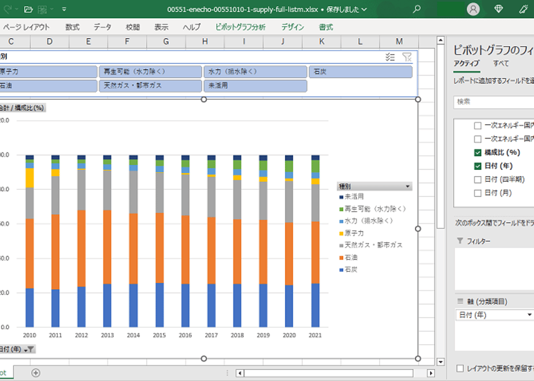Viewport: 534px width, 381px height.
Task: Click the lines icon beside 軸 (分類項目)
Action: [460, 301]
